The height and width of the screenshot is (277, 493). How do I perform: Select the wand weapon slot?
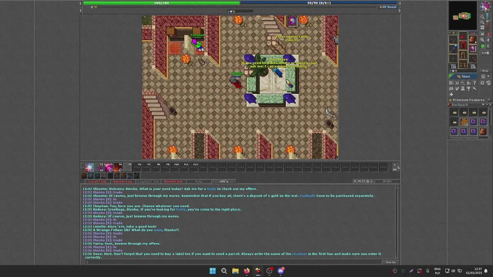coord(453,48)
